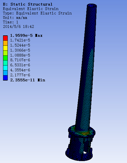Select the '1.3066e-5' legend value
The width and height of the screenshot is (127, 163).
coord(20,50)
